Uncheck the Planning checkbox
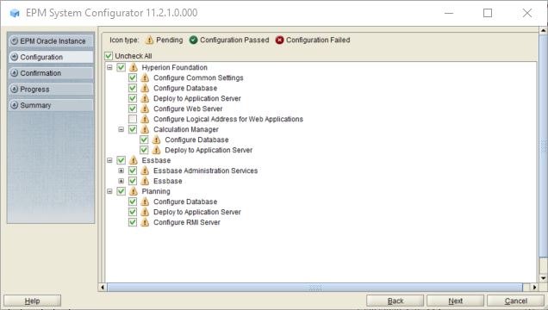The width and height of the screenshot is (548, 310). click(121, 191)
